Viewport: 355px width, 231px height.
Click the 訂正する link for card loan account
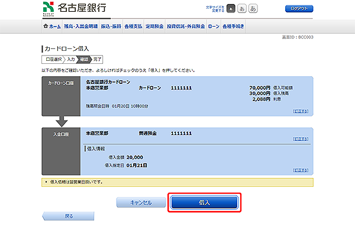coord(301,111)
